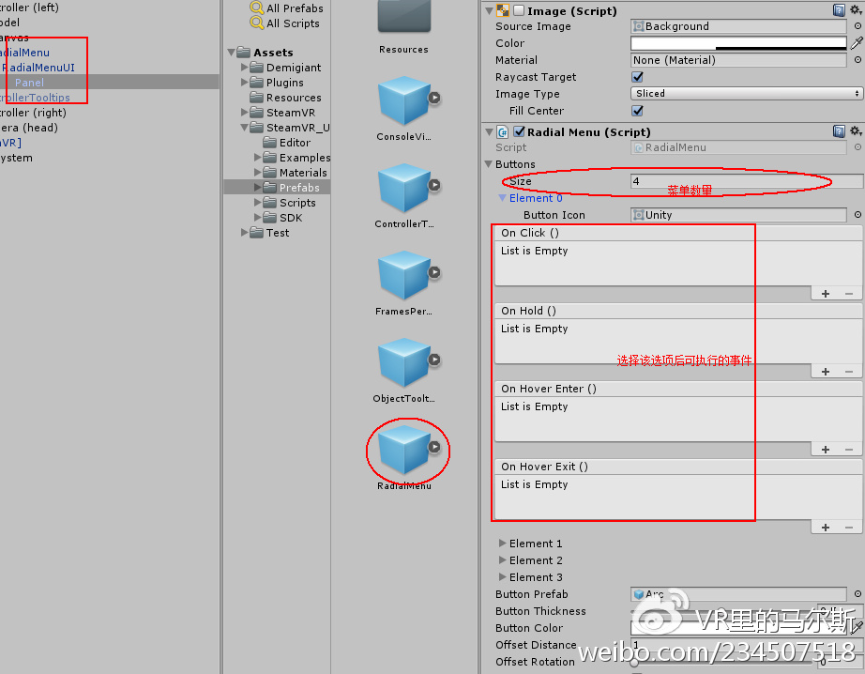The height and width of the screenshot is (674, 865).
Task: Select the SteamVR folder
Action: [282, 113]
